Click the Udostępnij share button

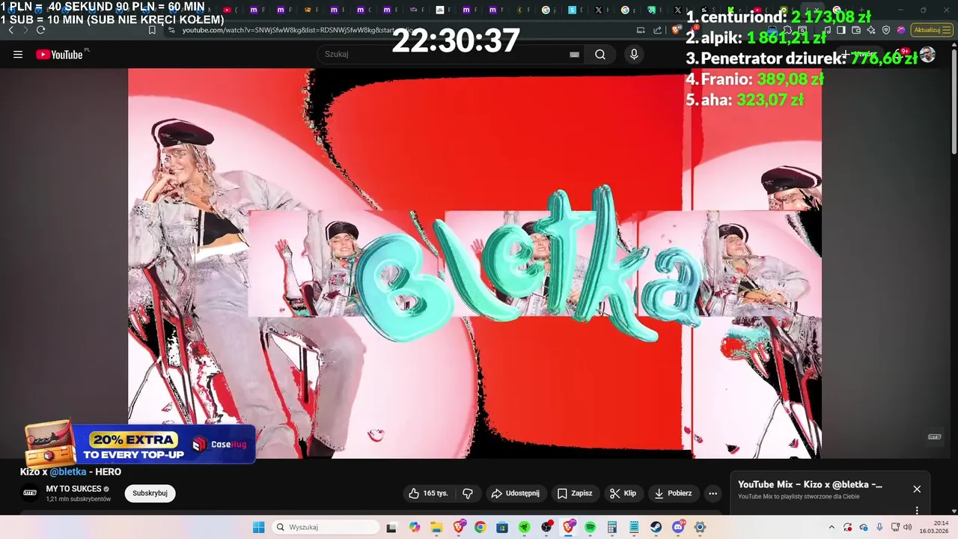pyautogui.click(x=515, y=493)
